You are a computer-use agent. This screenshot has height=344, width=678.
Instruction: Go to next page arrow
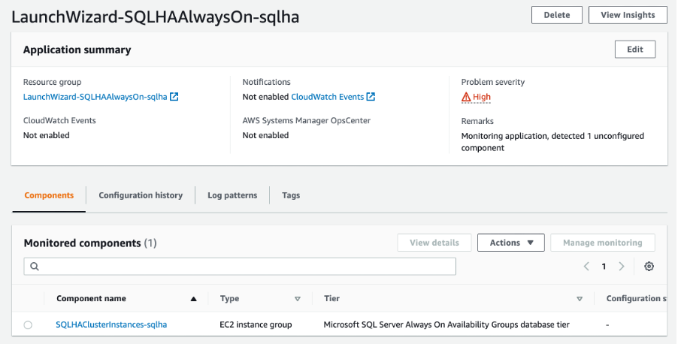tap(622, 267)
